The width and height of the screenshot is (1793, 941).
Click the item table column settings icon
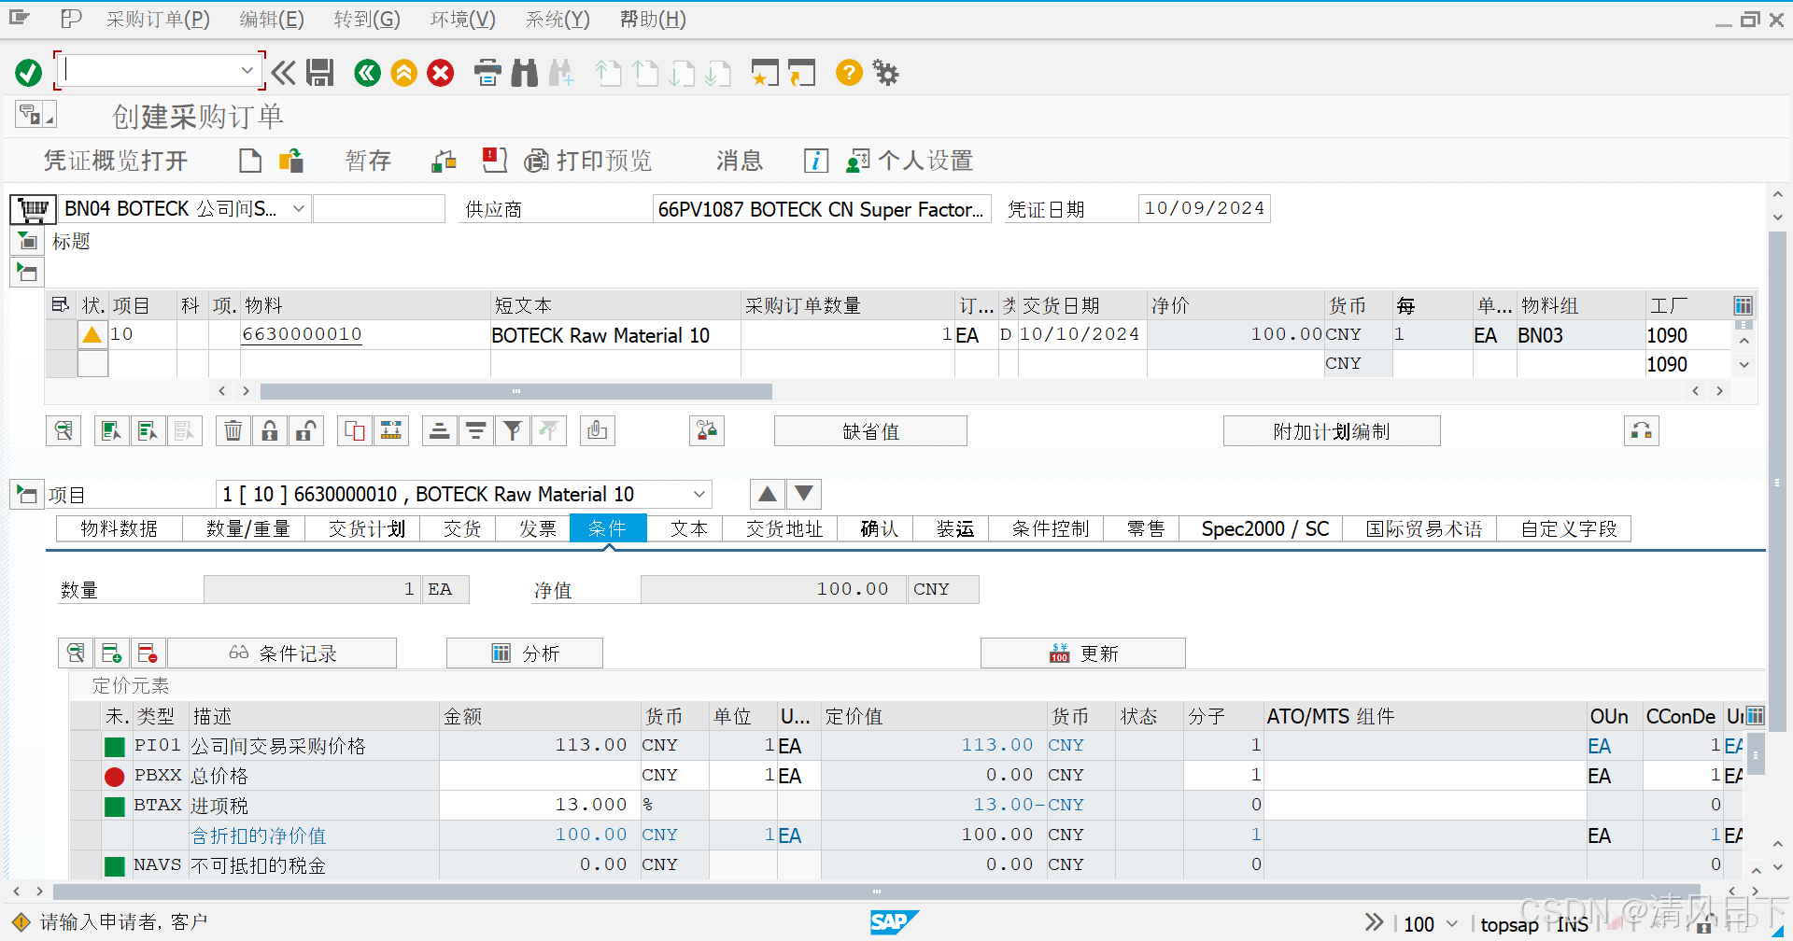1743,305
